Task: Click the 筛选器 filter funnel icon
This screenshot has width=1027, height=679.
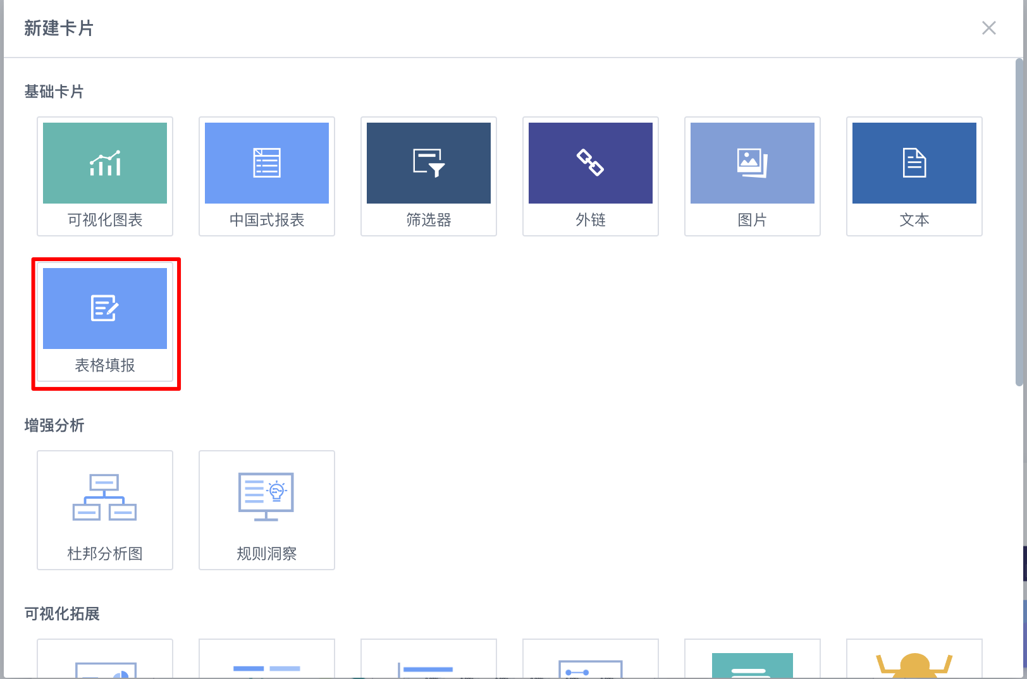Action: coord(429,164)
